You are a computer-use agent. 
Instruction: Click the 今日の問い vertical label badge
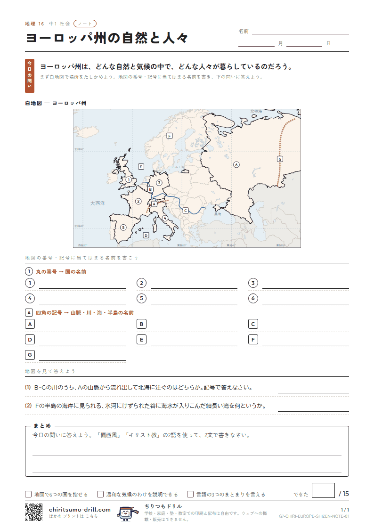30,75
